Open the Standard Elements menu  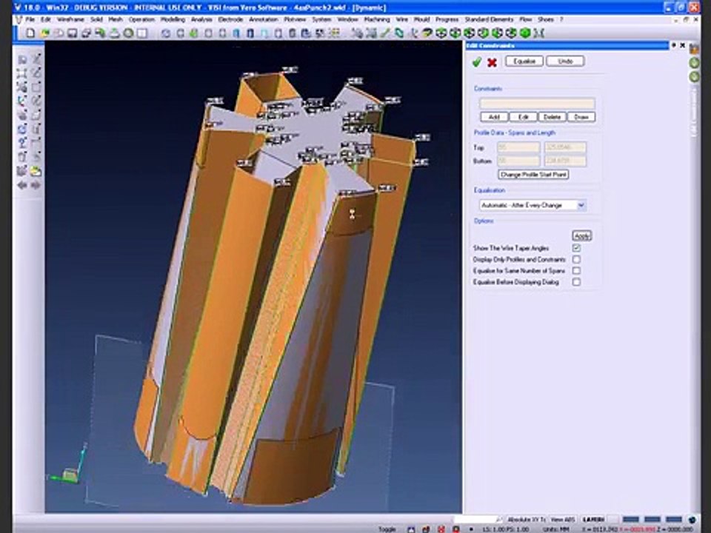click(x=489, y=19)
